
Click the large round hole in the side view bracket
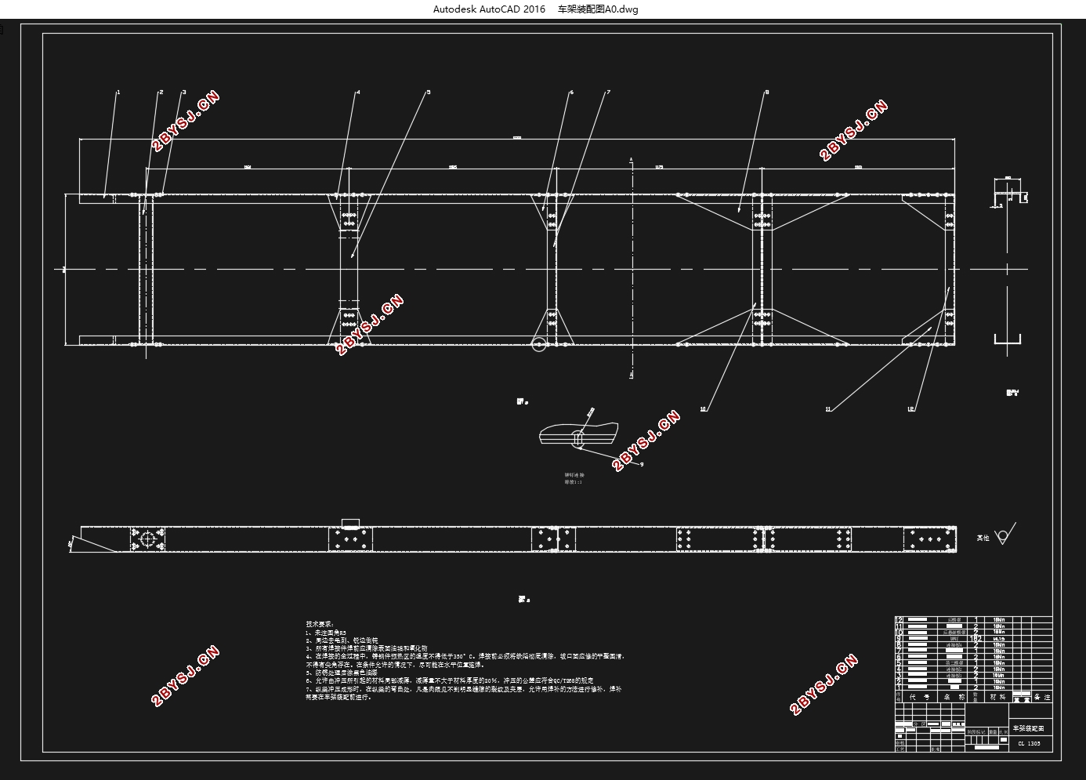click(148, 539)
